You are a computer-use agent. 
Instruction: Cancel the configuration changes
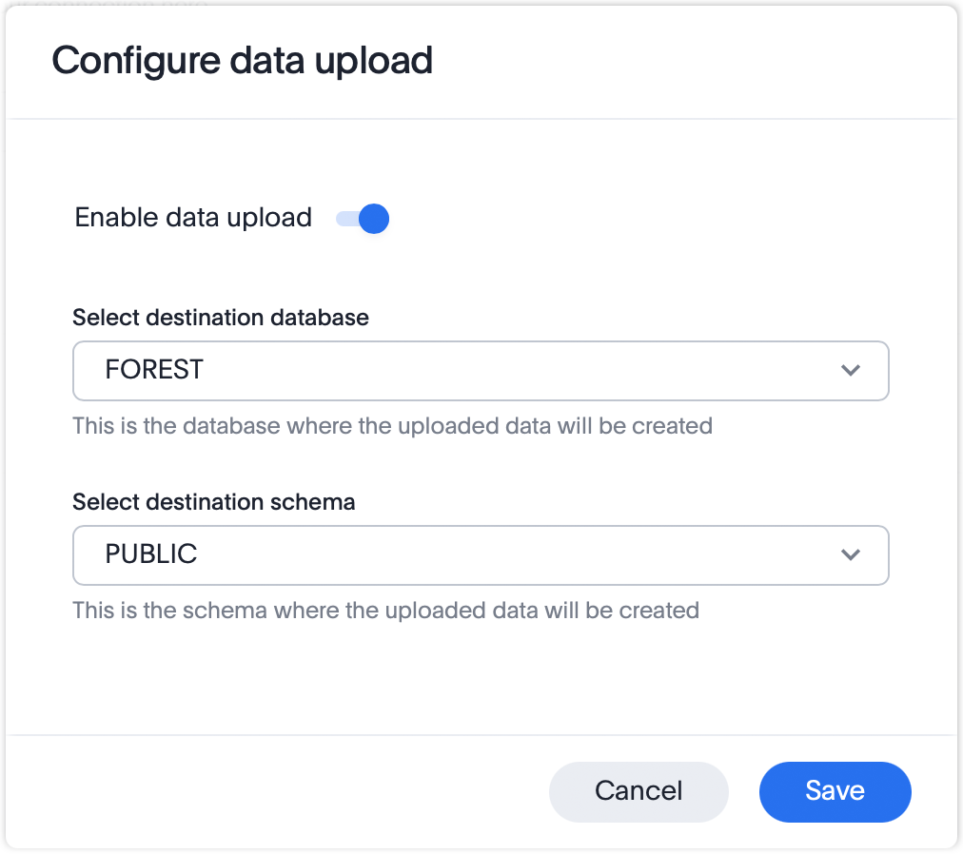(x=639, y=791)
